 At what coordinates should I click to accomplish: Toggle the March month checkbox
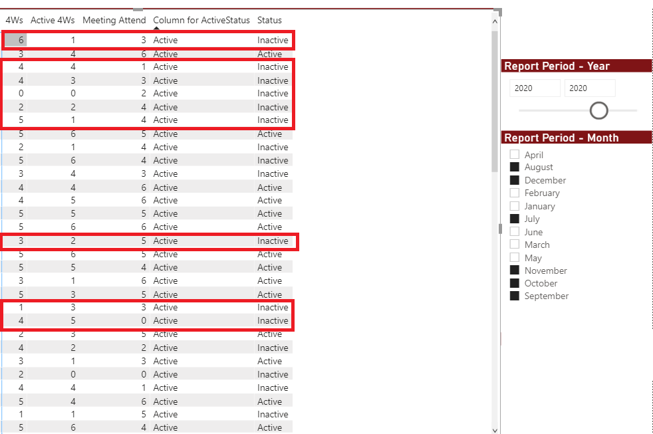click(515, 245)
